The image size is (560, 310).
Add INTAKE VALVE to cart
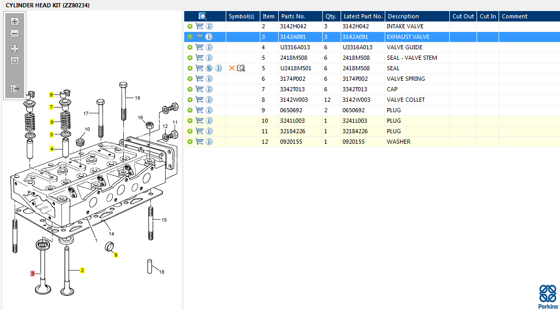point(199,26)
